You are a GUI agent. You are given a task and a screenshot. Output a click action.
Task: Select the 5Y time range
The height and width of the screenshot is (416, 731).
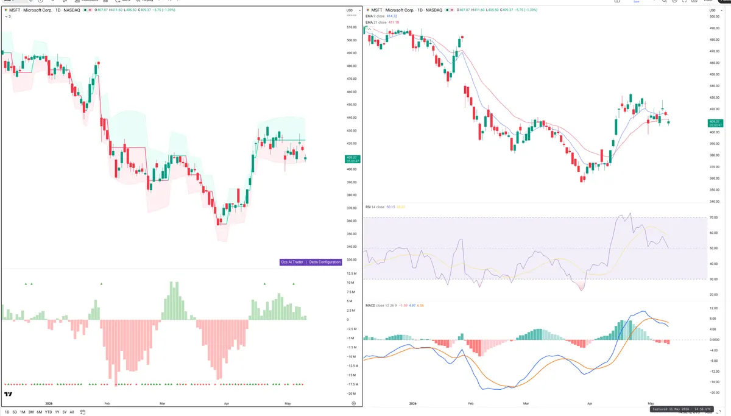(65, 412)
